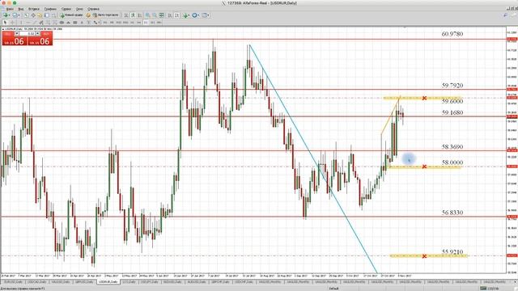Open the chart templates icon
518x291 pixels.
point(203,15)
